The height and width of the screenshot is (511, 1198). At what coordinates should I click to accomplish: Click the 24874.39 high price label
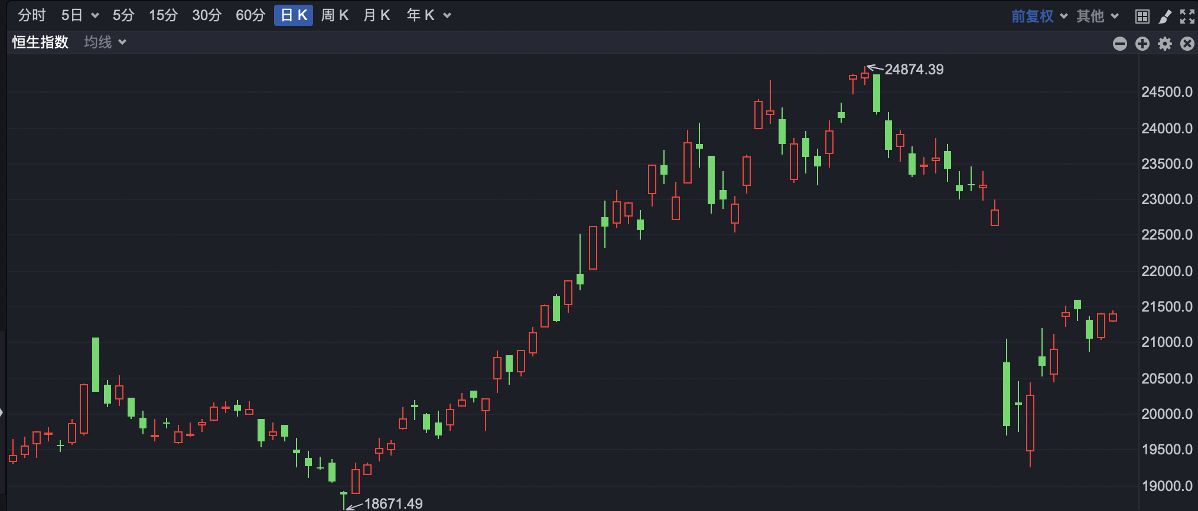point(914,70)
